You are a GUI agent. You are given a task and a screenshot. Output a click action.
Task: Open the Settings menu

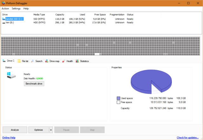(16, 9)
